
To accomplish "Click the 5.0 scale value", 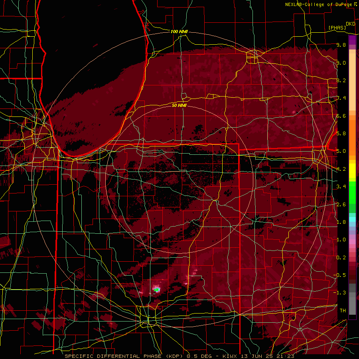I will pos(341,151).
